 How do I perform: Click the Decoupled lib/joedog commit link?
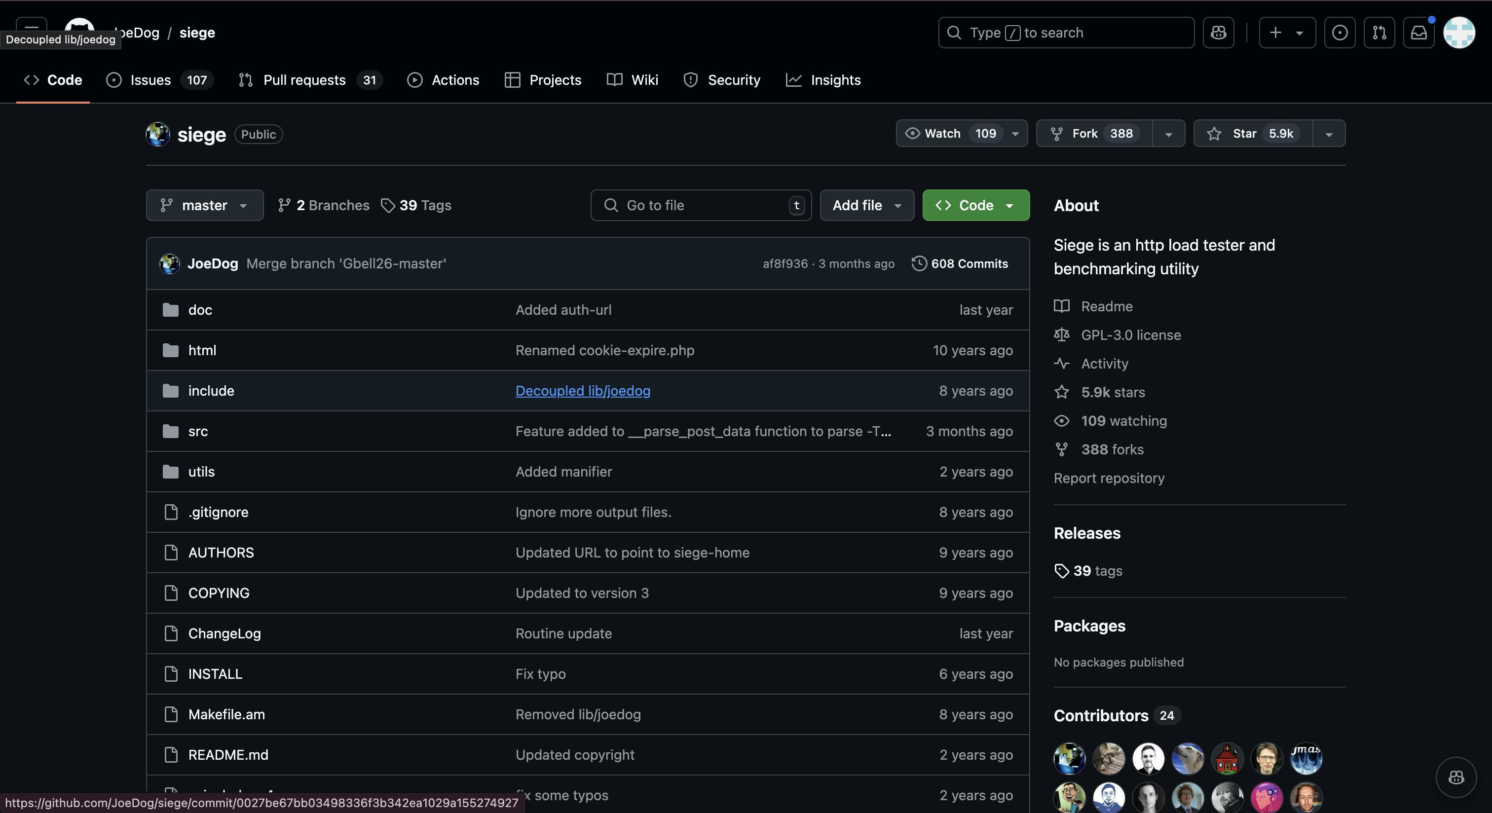pos(583,391)
